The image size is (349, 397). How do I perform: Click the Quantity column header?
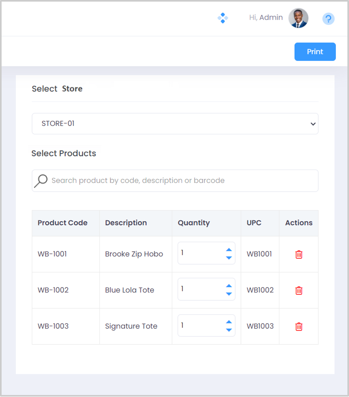pyautogui.click(x=194, y=223)
